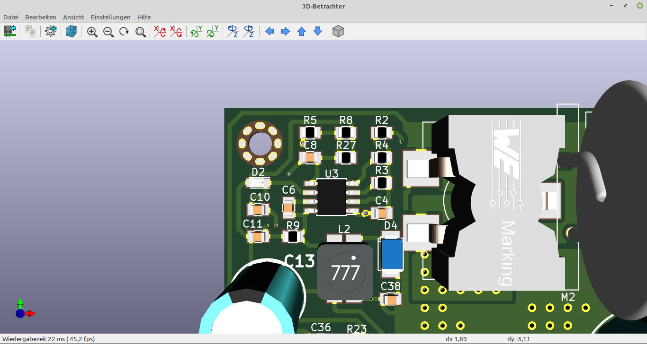The image size is (647, 344).
Task: Expand the Einstellungen menu
Action: click(x=110, y=17)
